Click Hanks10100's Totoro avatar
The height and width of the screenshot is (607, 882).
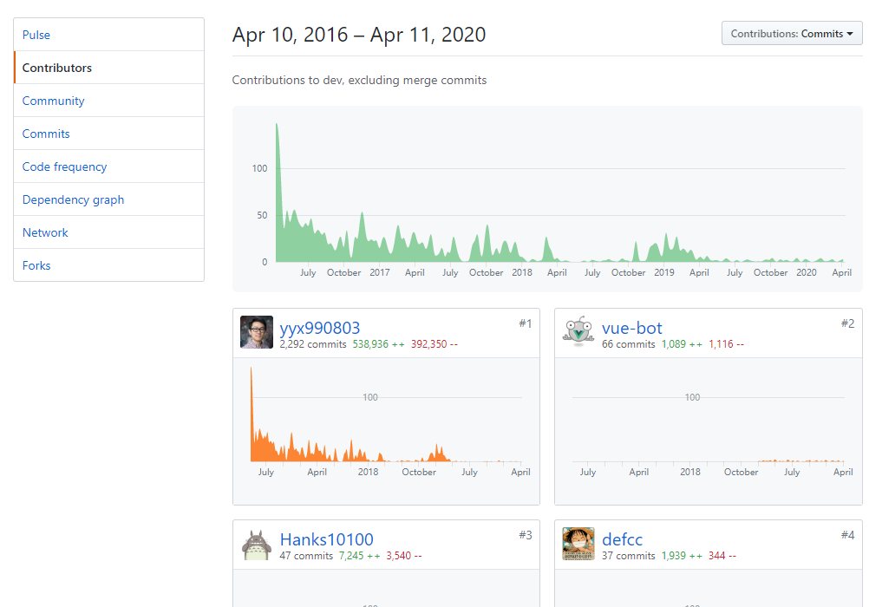[x=257, y=544]
